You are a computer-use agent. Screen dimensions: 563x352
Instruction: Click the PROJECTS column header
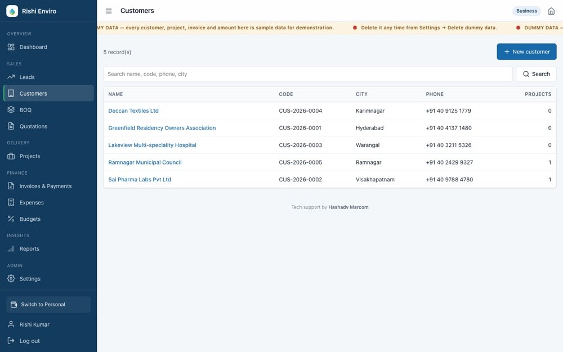[x=538, y=94]
